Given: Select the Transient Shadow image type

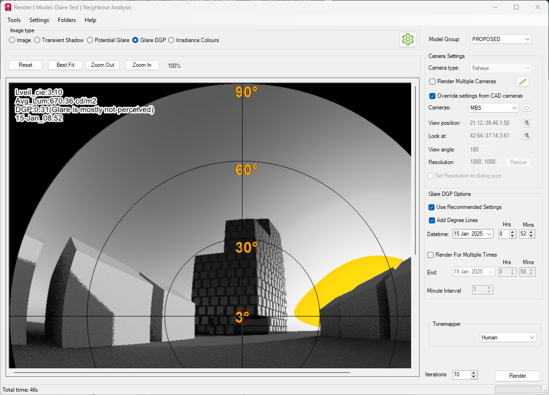Looking at the screenshot, I should tap(59, 40).
